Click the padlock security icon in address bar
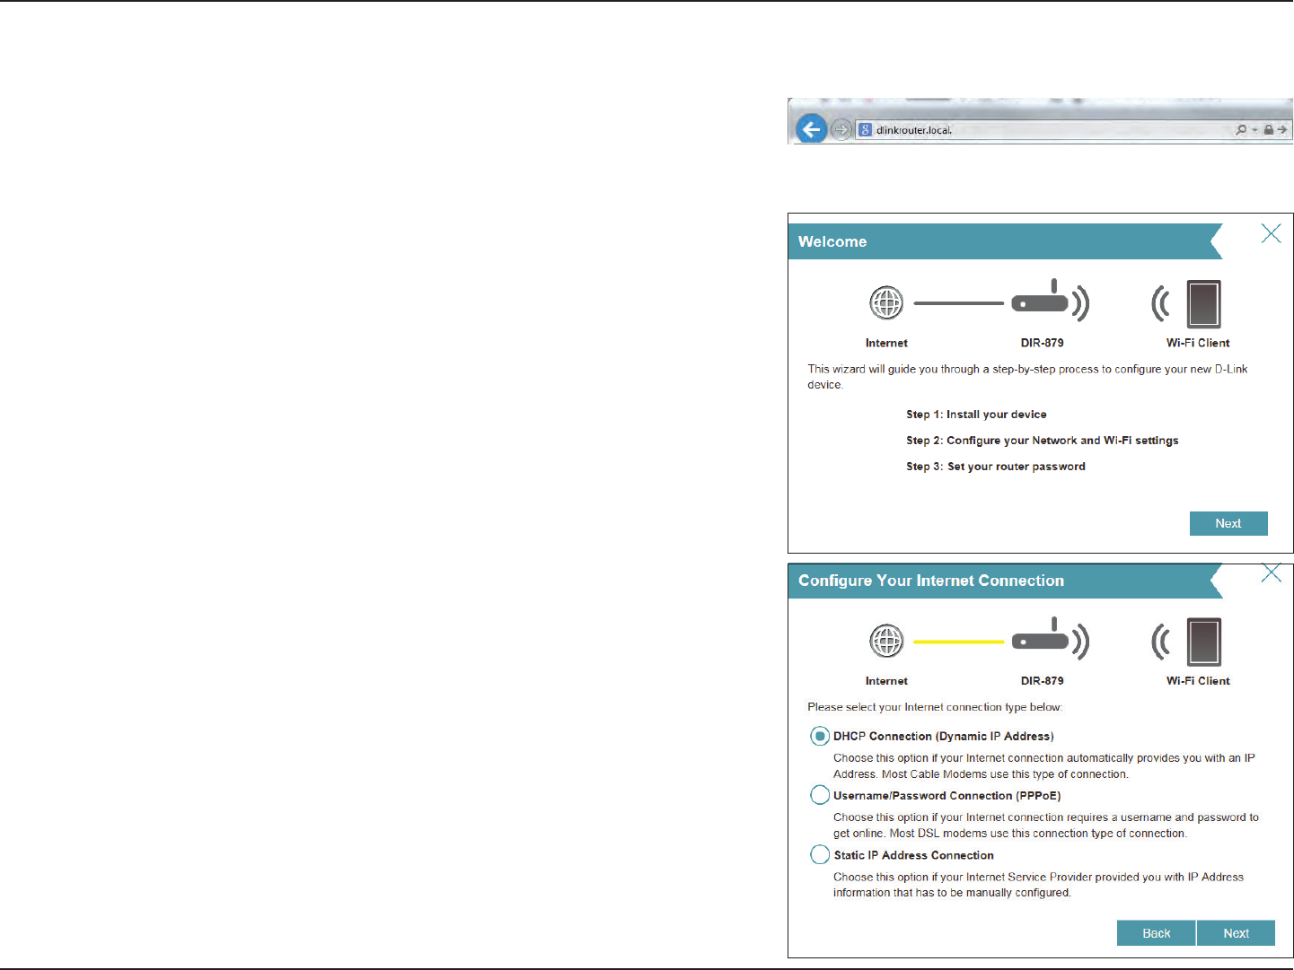The width and height of the screenshot is (1294, 970). tap(1268, 130)
